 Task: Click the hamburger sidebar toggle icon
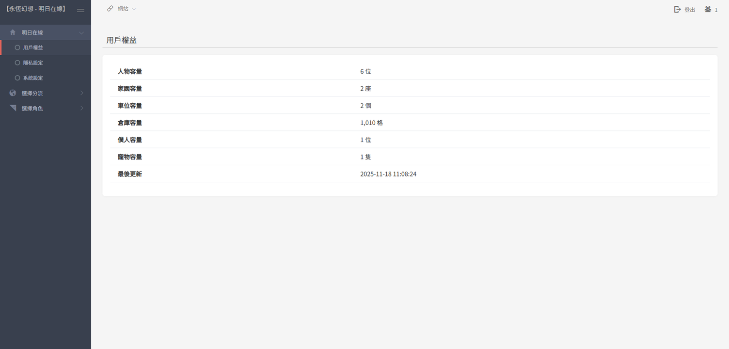[x=80, y=9]
